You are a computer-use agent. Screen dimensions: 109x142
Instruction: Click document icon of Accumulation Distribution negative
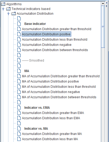point(19,45)
